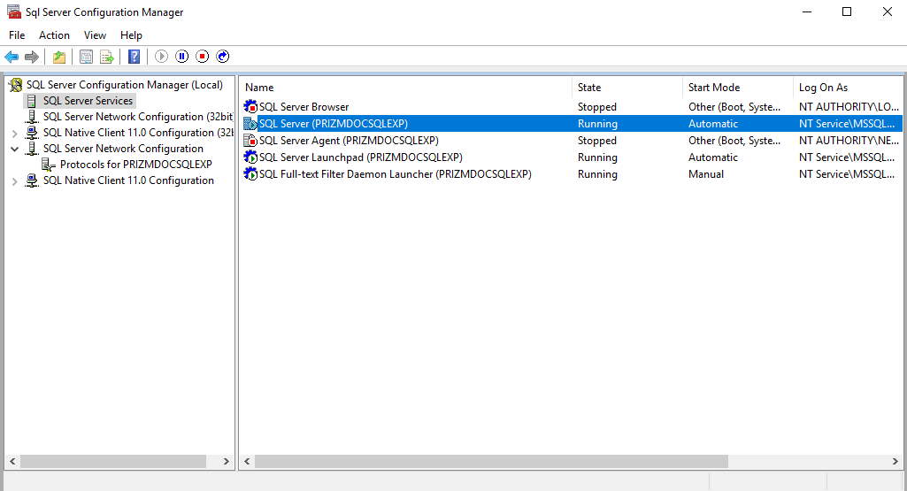Select SQL Server Network Configuration (32bit) node
This screenshot has width=907, height=491.
coord(138,117)
